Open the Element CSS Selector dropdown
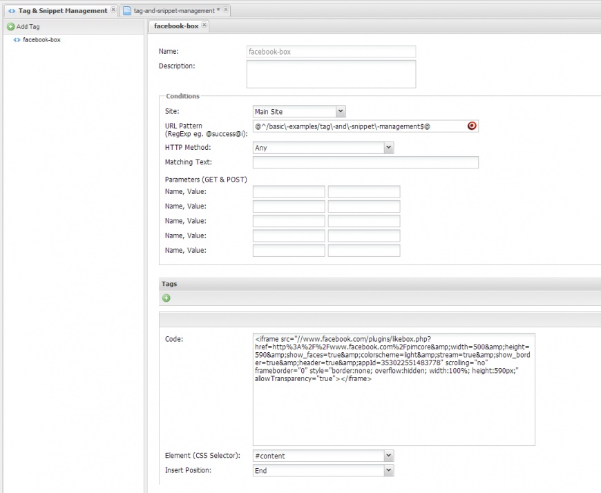 pos(388,456)
